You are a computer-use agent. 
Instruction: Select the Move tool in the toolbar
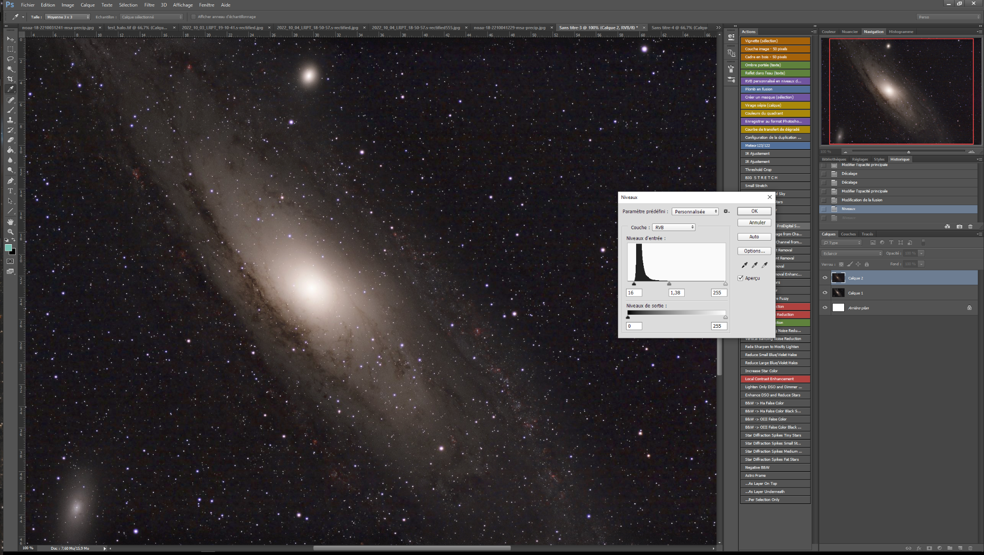[10, 39]
